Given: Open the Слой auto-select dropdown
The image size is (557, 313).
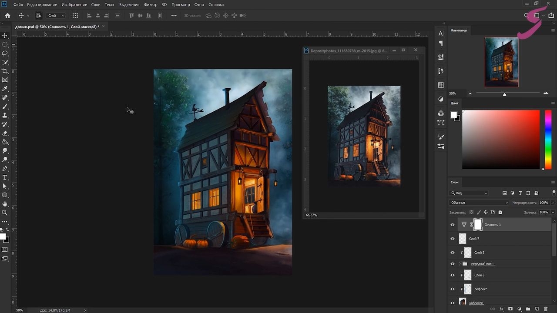Looking at the screenshot, I should click(56, 16).
